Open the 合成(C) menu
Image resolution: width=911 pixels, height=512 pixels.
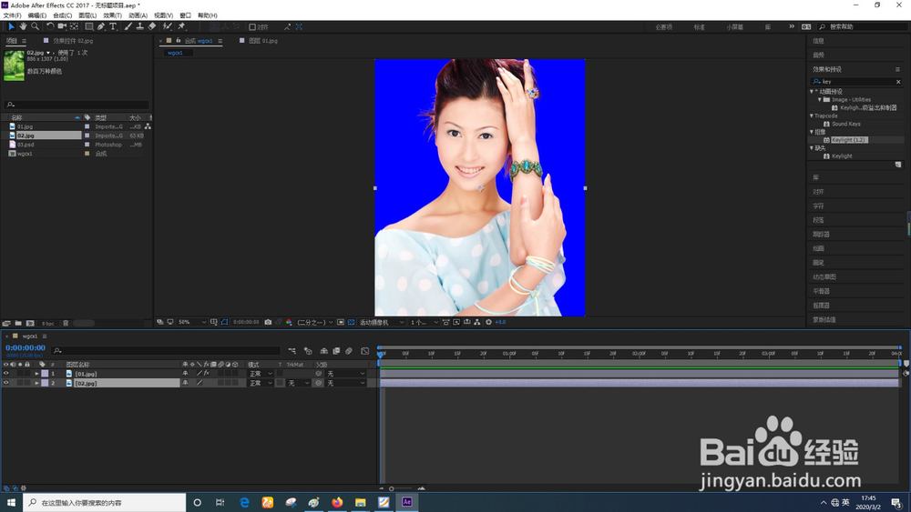62,15
